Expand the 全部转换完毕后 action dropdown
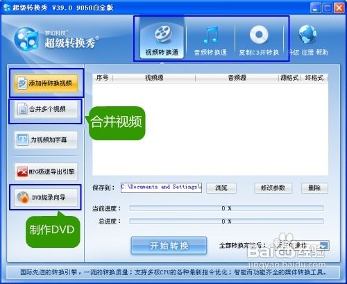Screen dimensions: 347x284 (324, 245)
